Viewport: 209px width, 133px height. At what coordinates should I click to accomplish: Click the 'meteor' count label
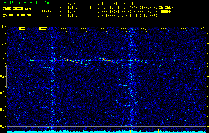coord(47,10)
